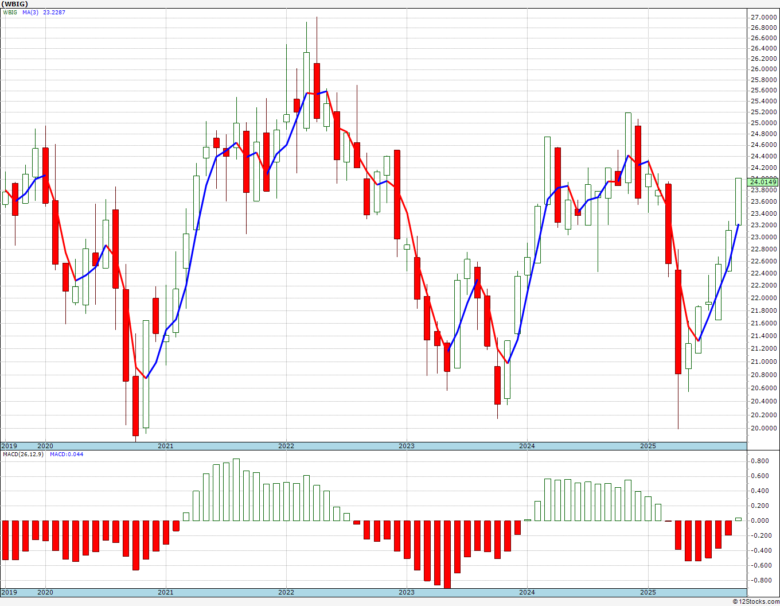Click the 25.6000 price axis label

(763, 90)
